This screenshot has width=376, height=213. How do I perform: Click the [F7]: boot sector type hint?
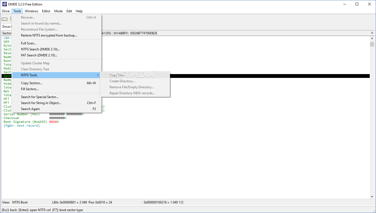(x=68, y=210)
